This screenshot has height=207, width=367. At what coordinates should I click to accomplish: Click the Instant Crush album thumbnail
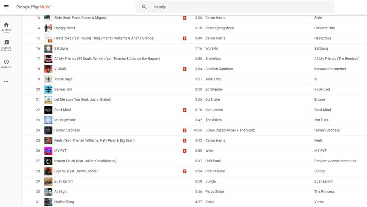(x=48, y=161)
